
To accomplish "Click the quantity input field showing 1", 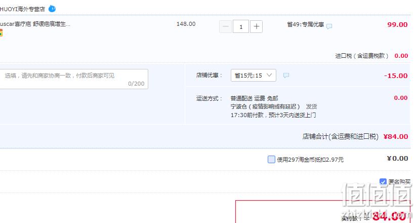I will pyautogui.click(x=241, y=26).
